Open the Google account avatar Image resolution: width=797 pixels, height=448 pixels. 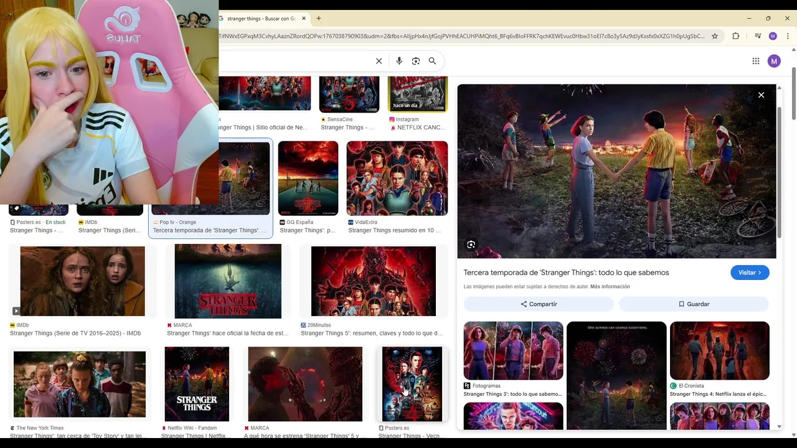tap(774, 61)
